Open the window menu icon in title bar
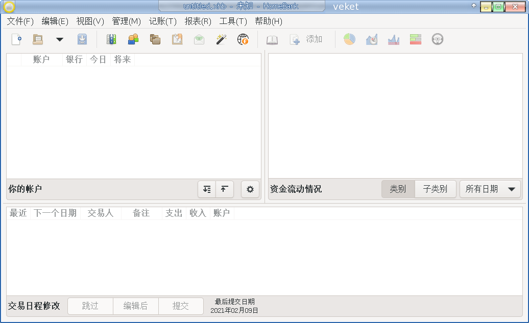 tap(9, 7)
